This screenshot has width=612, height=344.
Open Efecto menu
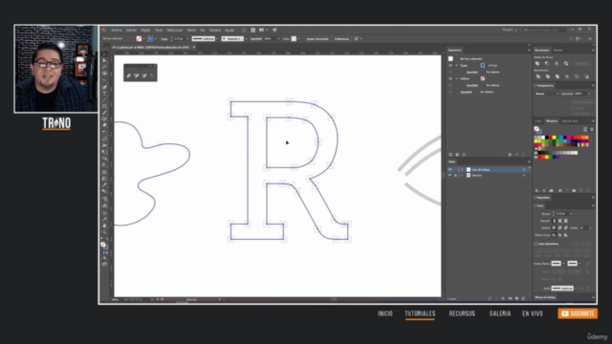(191, 30)
